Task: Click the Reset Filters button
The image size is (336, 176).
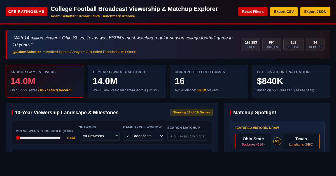Action: coord(253,12)
